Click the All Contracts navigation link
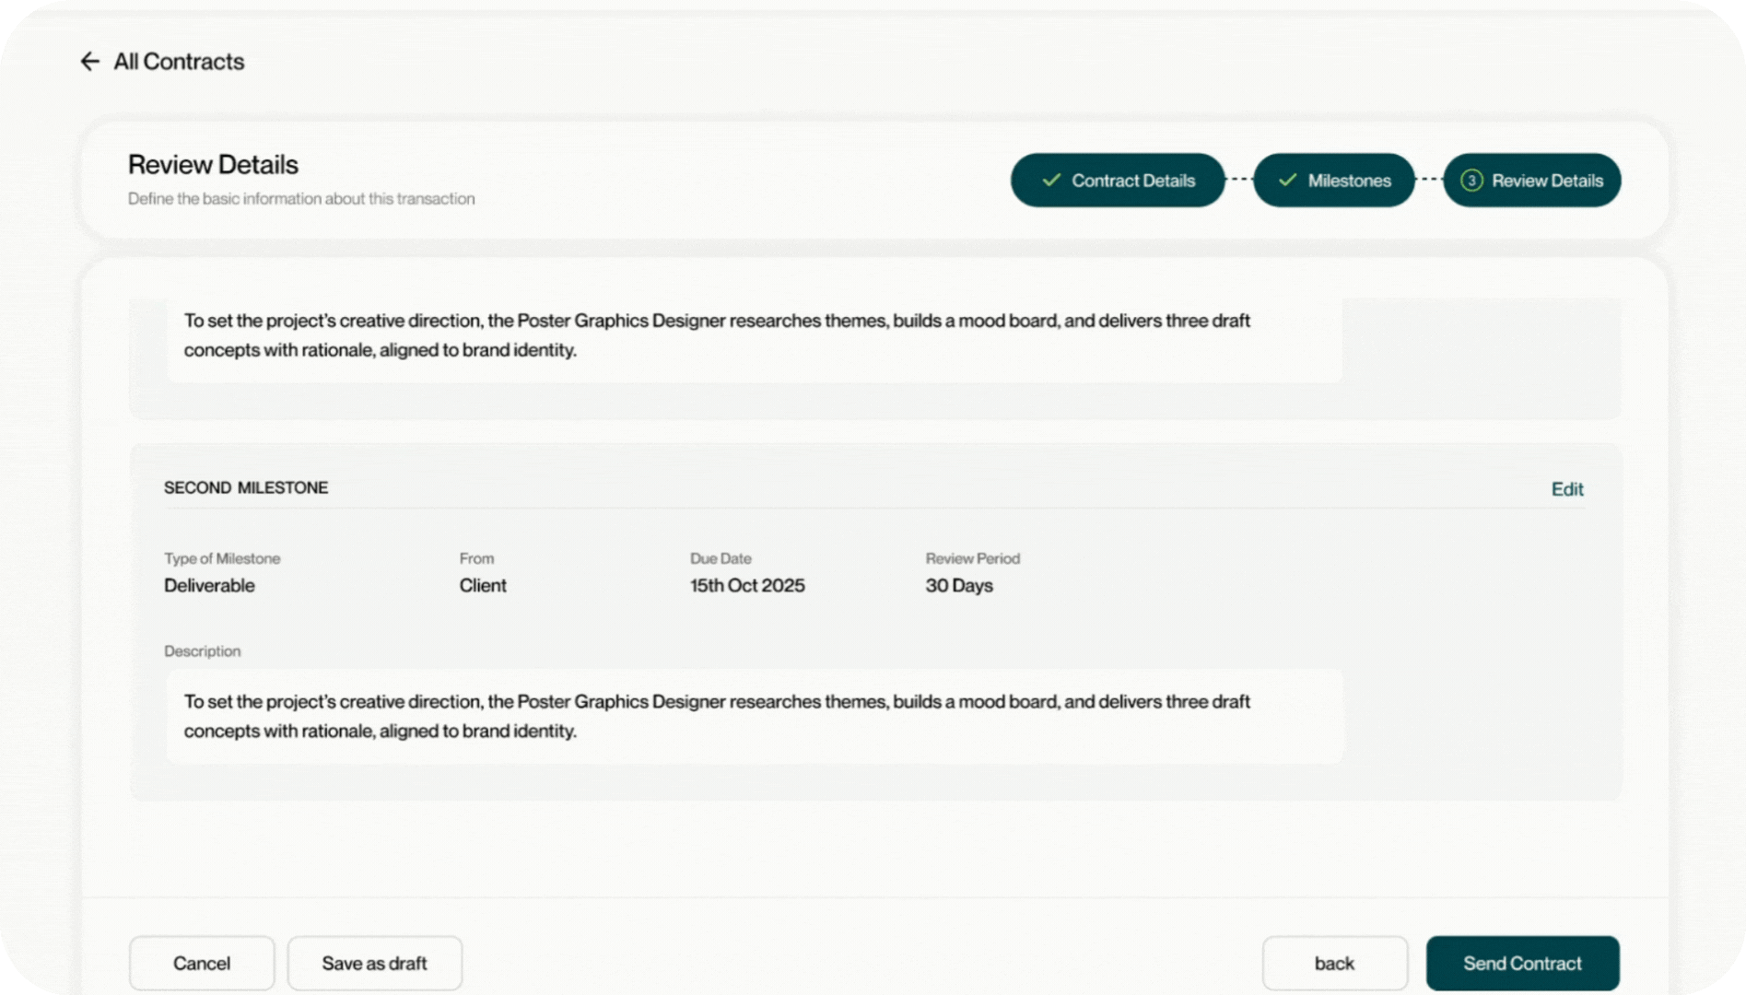 [178, 61]
